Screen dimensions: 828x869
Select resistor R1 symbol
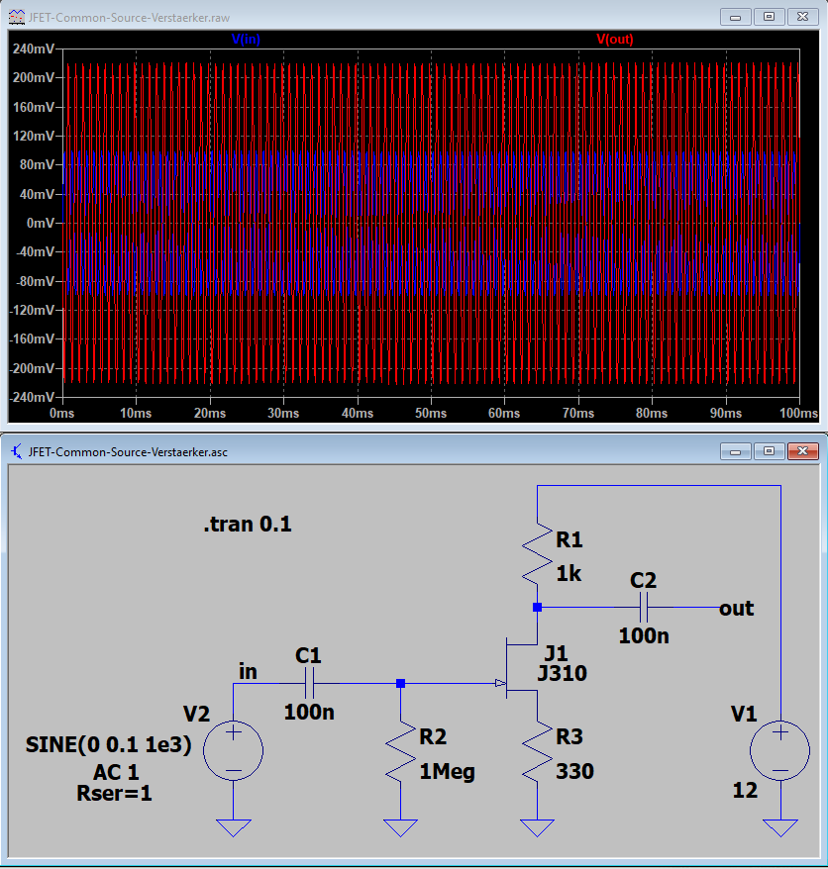(537, 553)
